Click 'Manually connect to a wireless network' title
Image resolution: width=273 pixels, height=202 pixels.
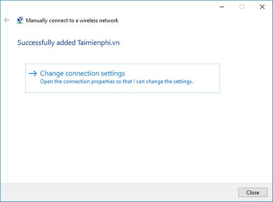click(72, 20)
